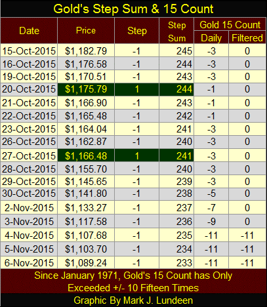Click the Gold 15 Count header
Image resolution: width=267 pixels, height=307 pixels.
pyautogui.click(x=230, y=24)
